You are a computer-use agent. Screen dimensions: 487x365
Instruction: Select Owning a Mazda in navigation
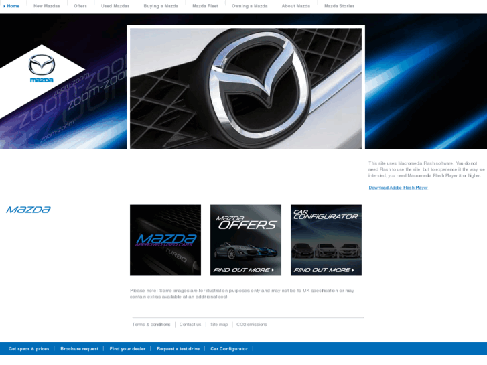click(249, 6)
